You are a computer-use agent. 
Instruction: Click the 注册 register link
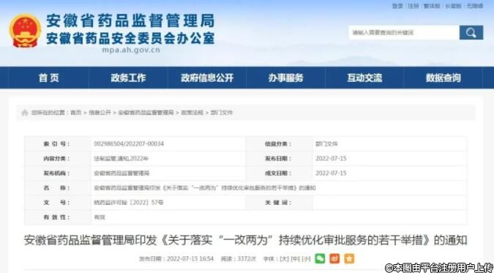tap(413, 6)
